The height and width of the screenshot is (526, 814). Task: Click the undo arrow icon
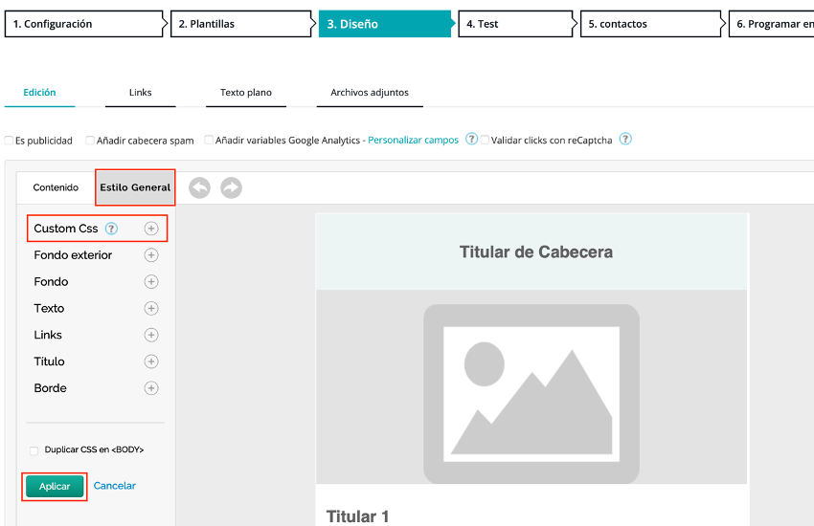[x=199, y=188]
